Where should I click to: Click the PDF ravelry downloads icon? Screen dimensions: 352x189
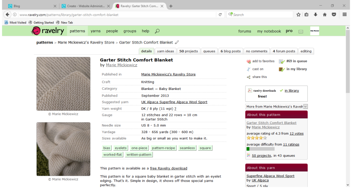(250, 91)
